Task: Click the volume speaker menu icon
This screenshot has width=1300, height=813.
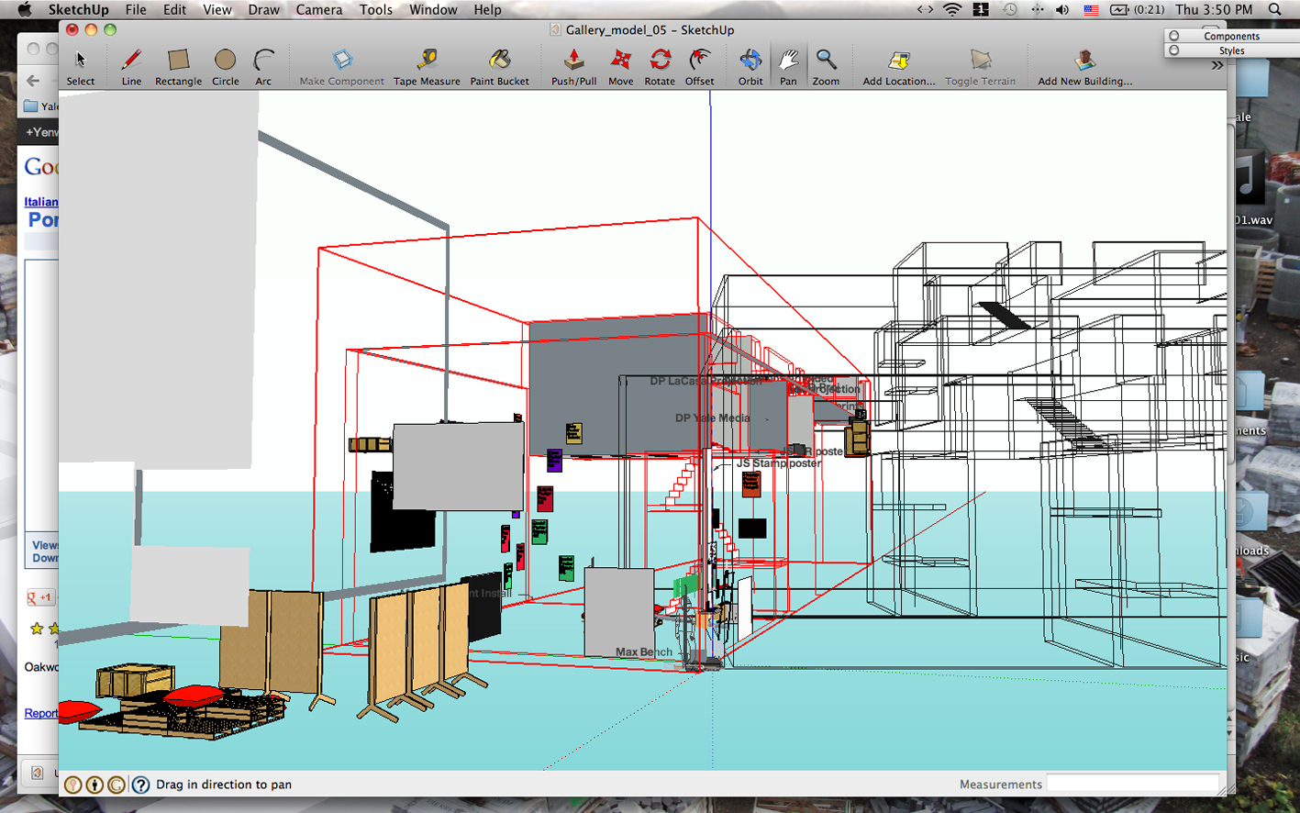Action: pyautogui.click(x=1062, y=9)
